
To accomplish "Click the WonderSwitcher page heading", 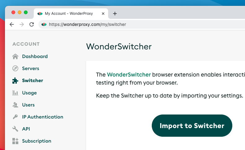I will (x=119, y=47).
